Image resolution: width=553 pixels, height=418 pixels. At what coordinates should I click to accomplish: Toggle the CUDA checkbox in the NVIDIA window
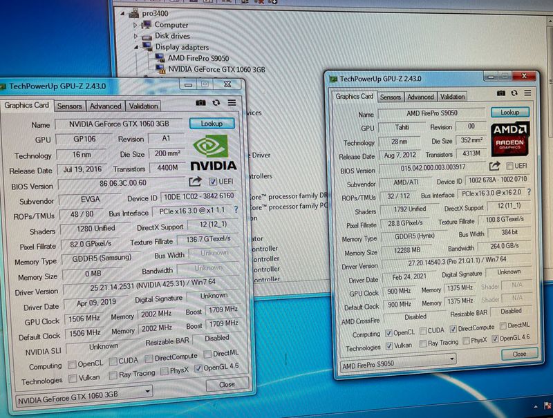tap(113, 361)
